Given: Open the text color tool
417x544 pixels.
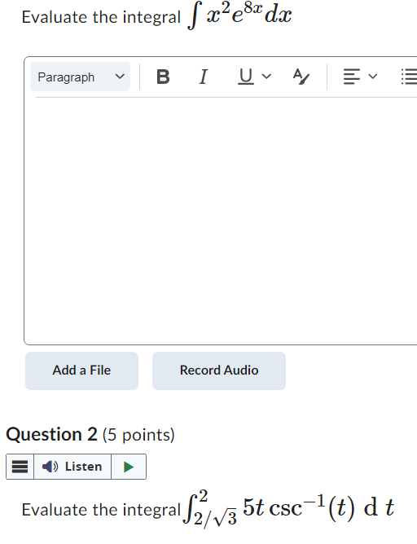Looking at the screenshot, I should click(x=301, y=77).
